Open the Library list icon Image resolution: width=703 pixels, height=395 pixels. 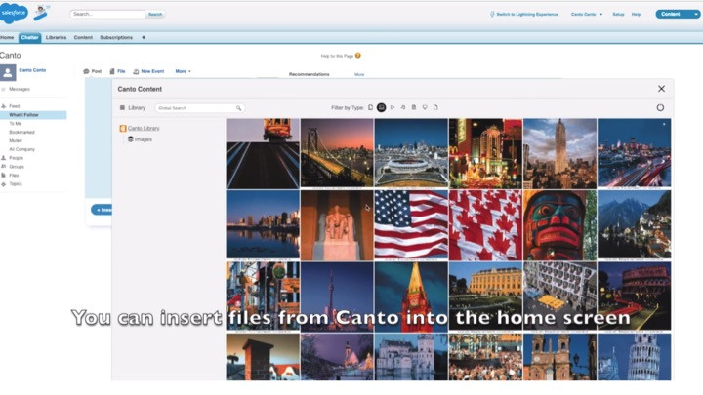[122, 108]
